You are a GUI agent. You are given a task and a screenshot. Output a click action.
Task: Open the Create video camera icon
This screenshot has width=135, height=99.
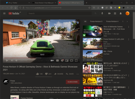109,13
